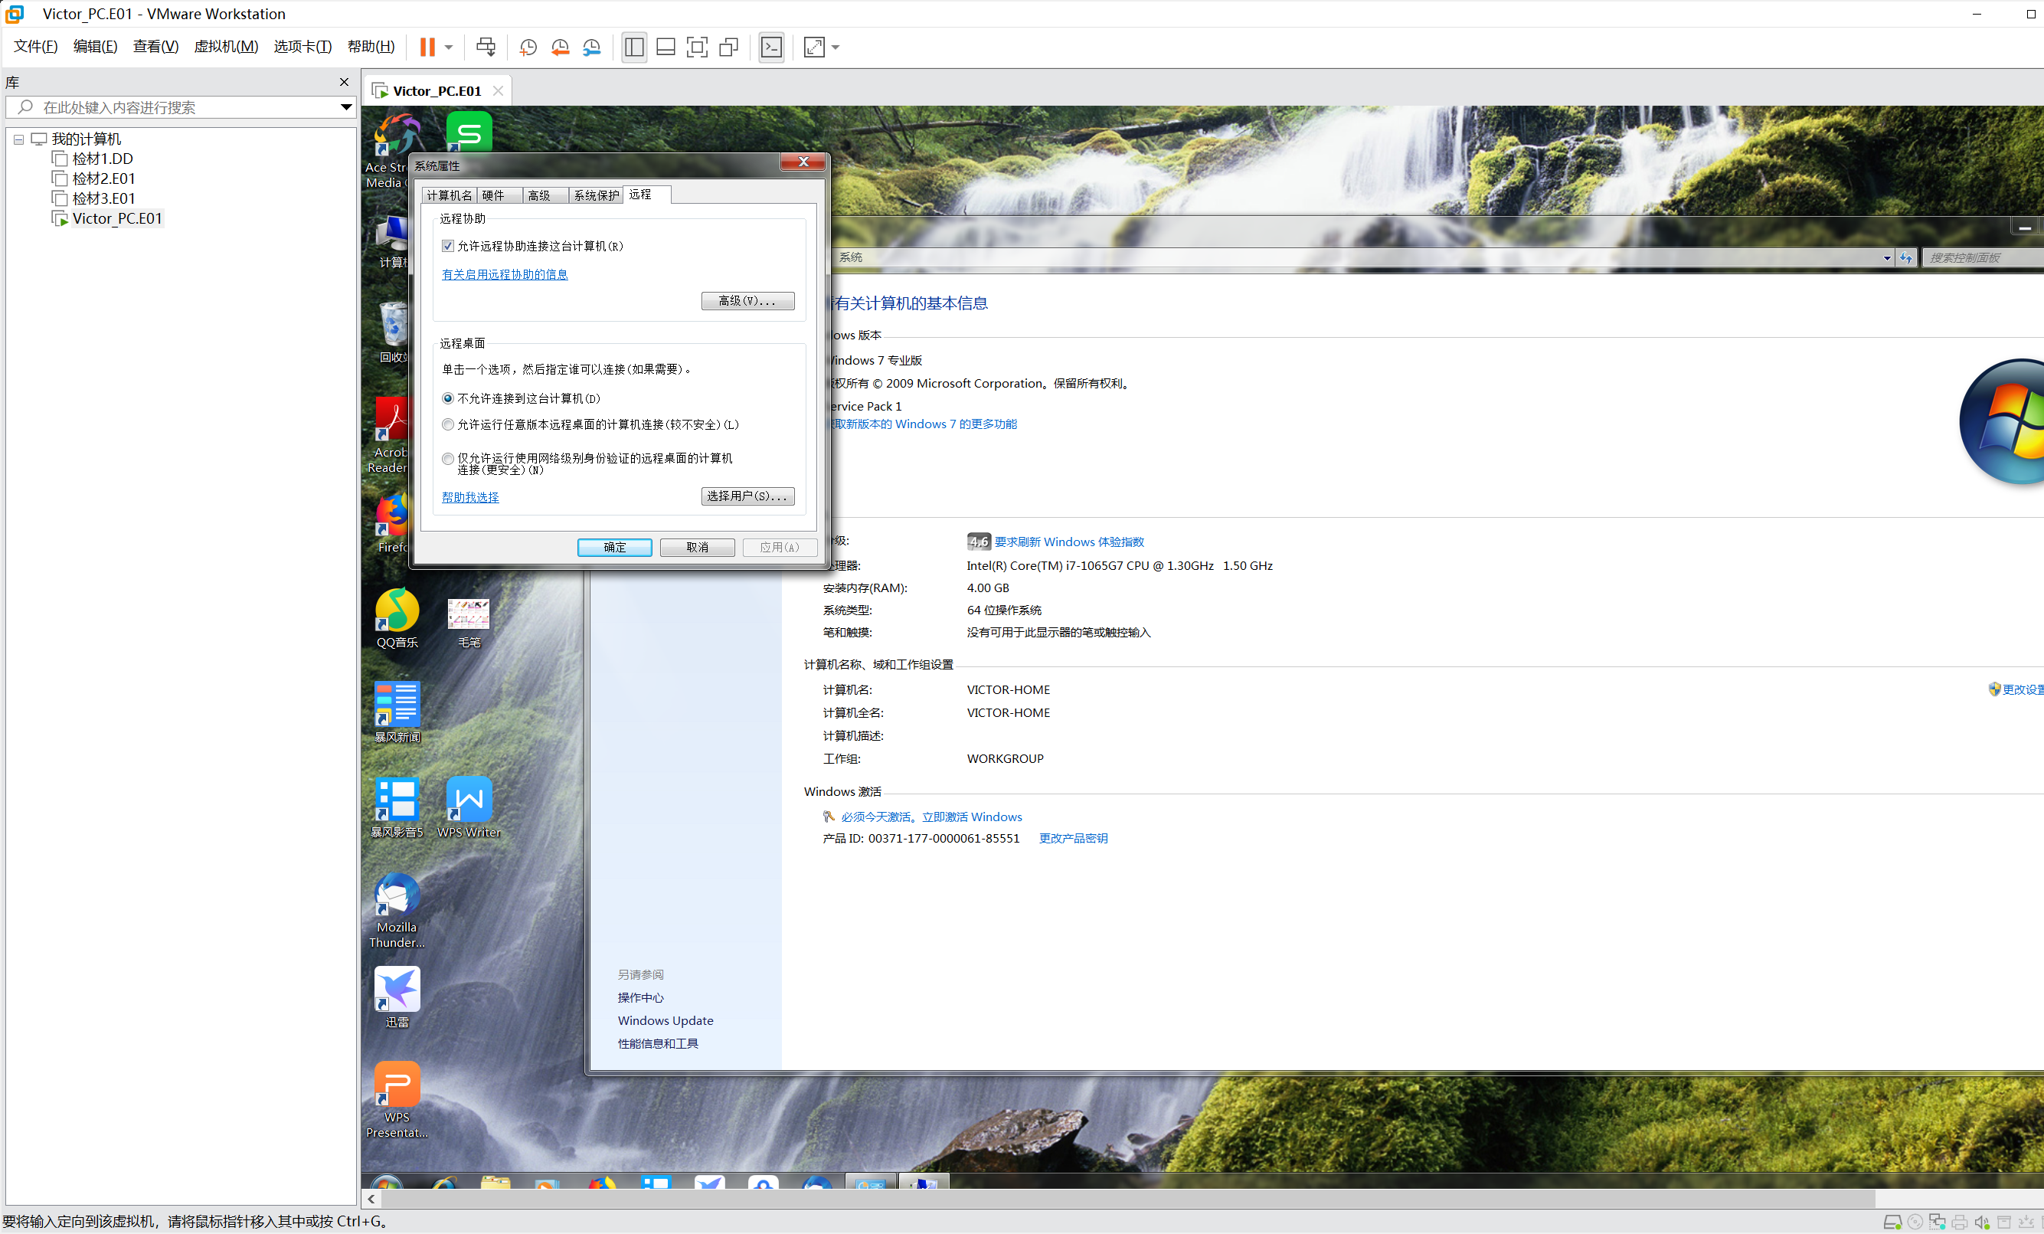Select allow any version remote desktop option

click(x=448, y=425)
